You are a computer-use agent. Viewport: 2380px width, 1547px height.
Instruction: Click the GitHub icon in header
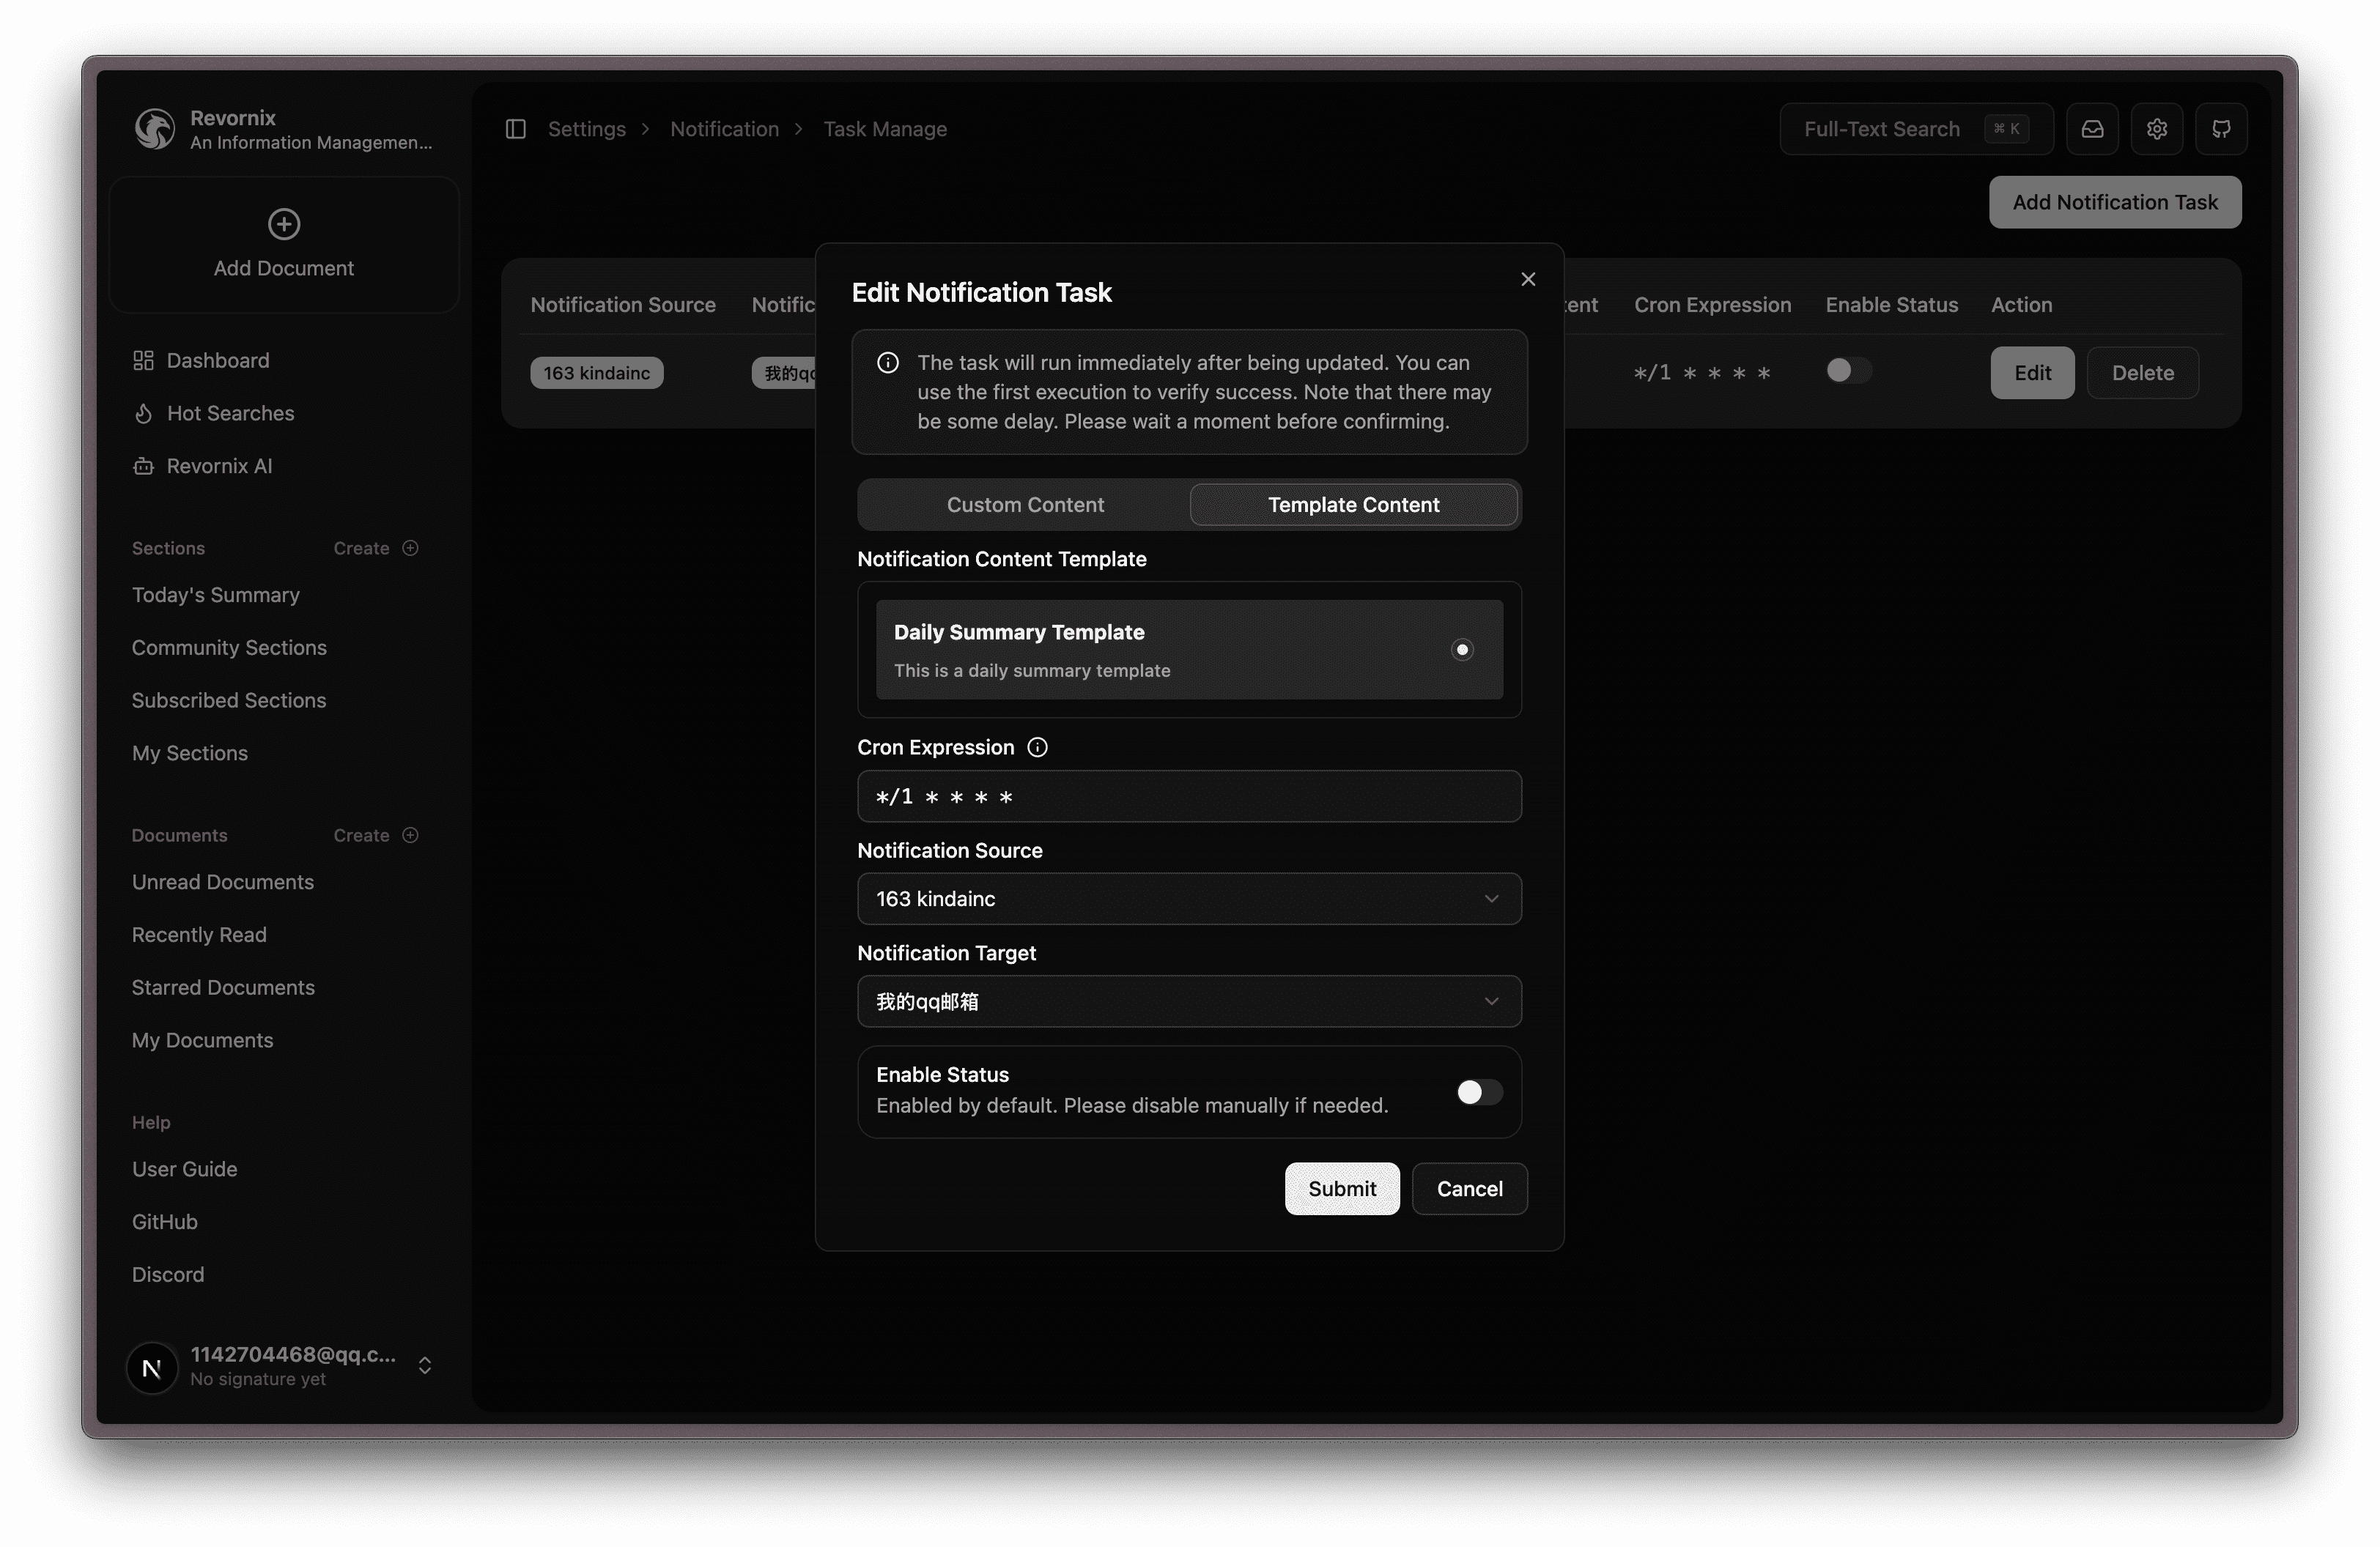point(2221,129)
